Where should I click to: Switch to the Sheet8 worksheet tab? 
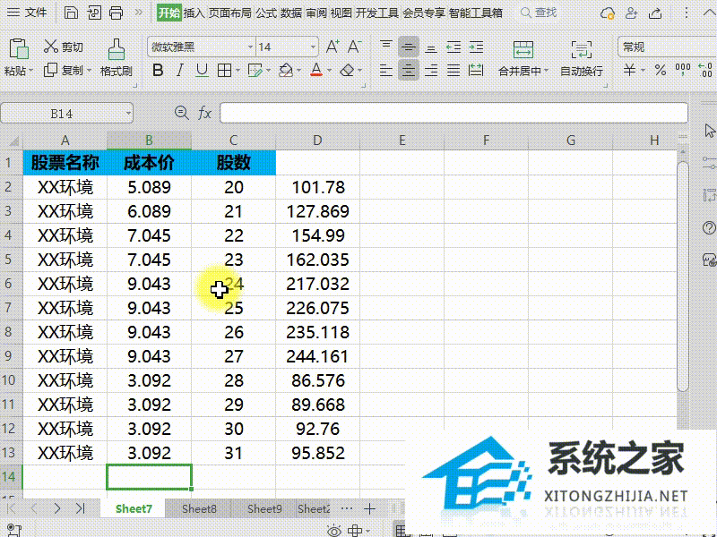199,508
